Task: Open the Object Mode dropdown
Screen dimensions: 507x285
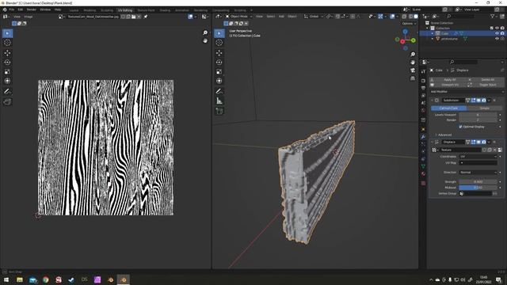Action: (239, 16)
